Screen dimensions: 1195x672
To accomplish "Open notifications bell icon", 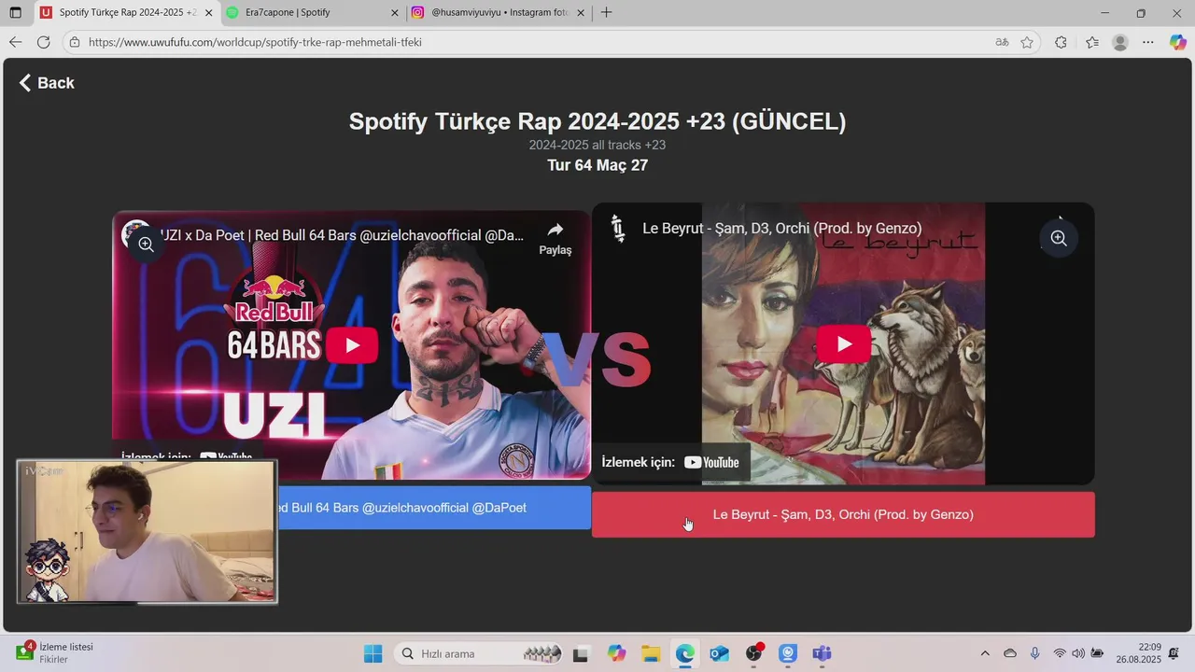I will [x=1174, y=653].
